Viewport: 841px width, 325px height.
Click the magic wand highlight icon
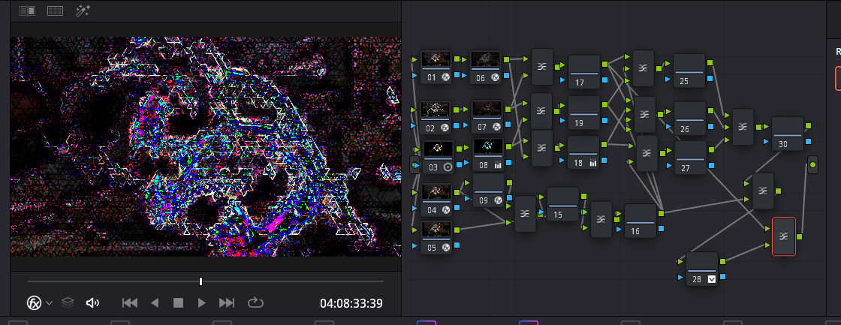(x=82, y=11)
